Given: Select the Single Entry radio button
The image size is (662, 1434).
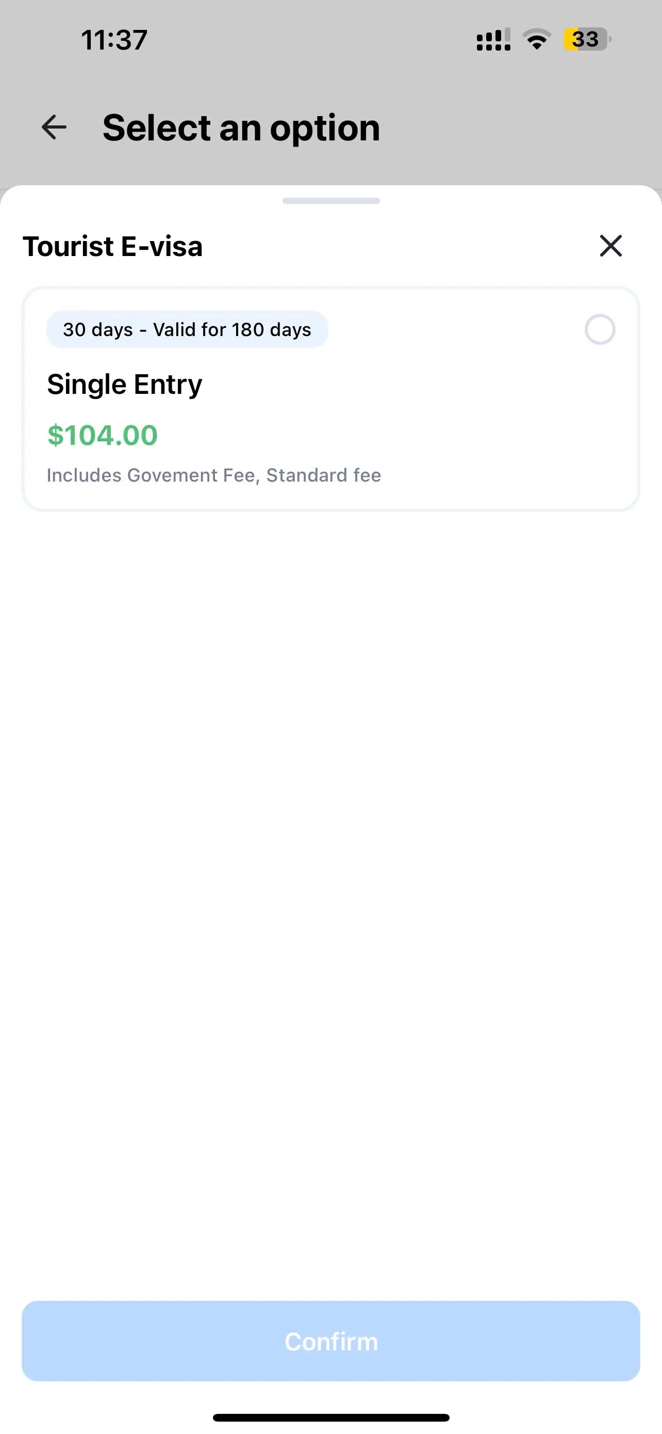Looking at the screenshot, I should (599, 329).
